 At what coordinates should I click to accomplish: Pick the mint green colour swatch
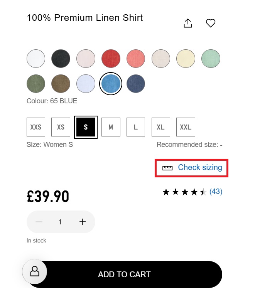point(211,59)
